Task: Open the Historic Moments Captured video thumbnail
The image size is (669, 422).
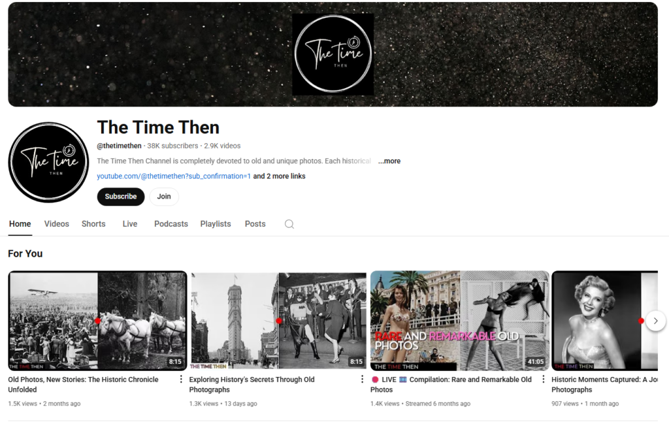Action: coord(604,321)
